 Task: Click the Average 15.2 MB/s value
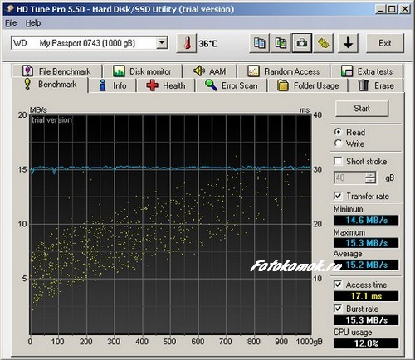point(366,265)
